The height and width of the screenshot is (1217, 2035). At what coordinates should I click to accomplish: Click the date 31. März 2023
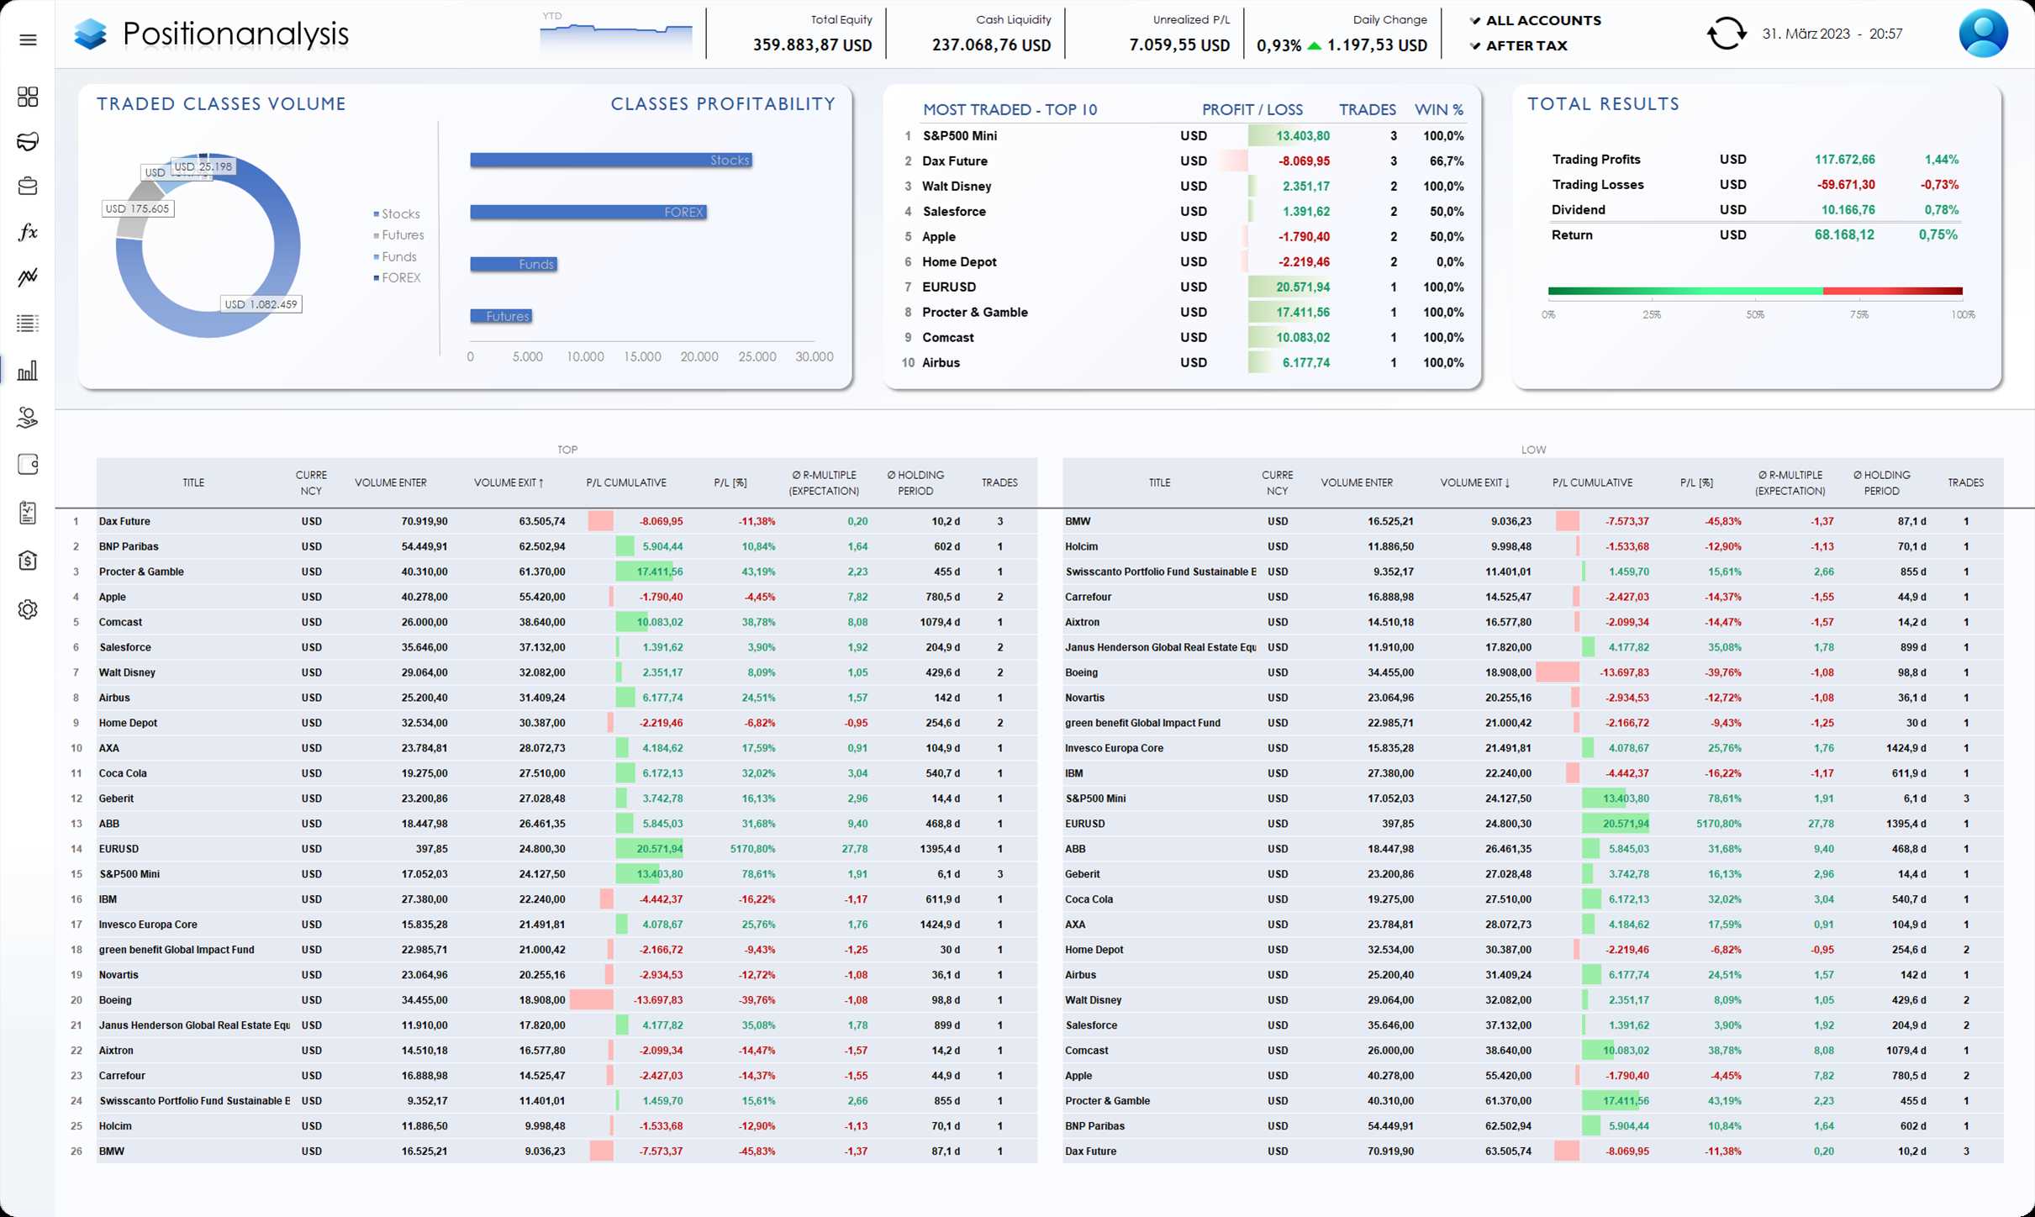(1806, 34)
